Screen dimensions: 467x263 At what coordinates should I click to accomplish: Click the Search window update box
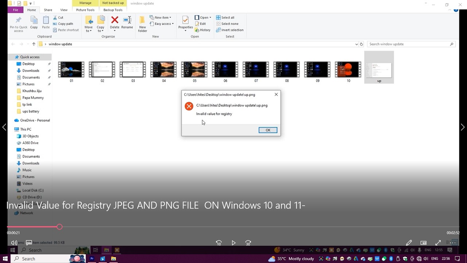(411, 44)
